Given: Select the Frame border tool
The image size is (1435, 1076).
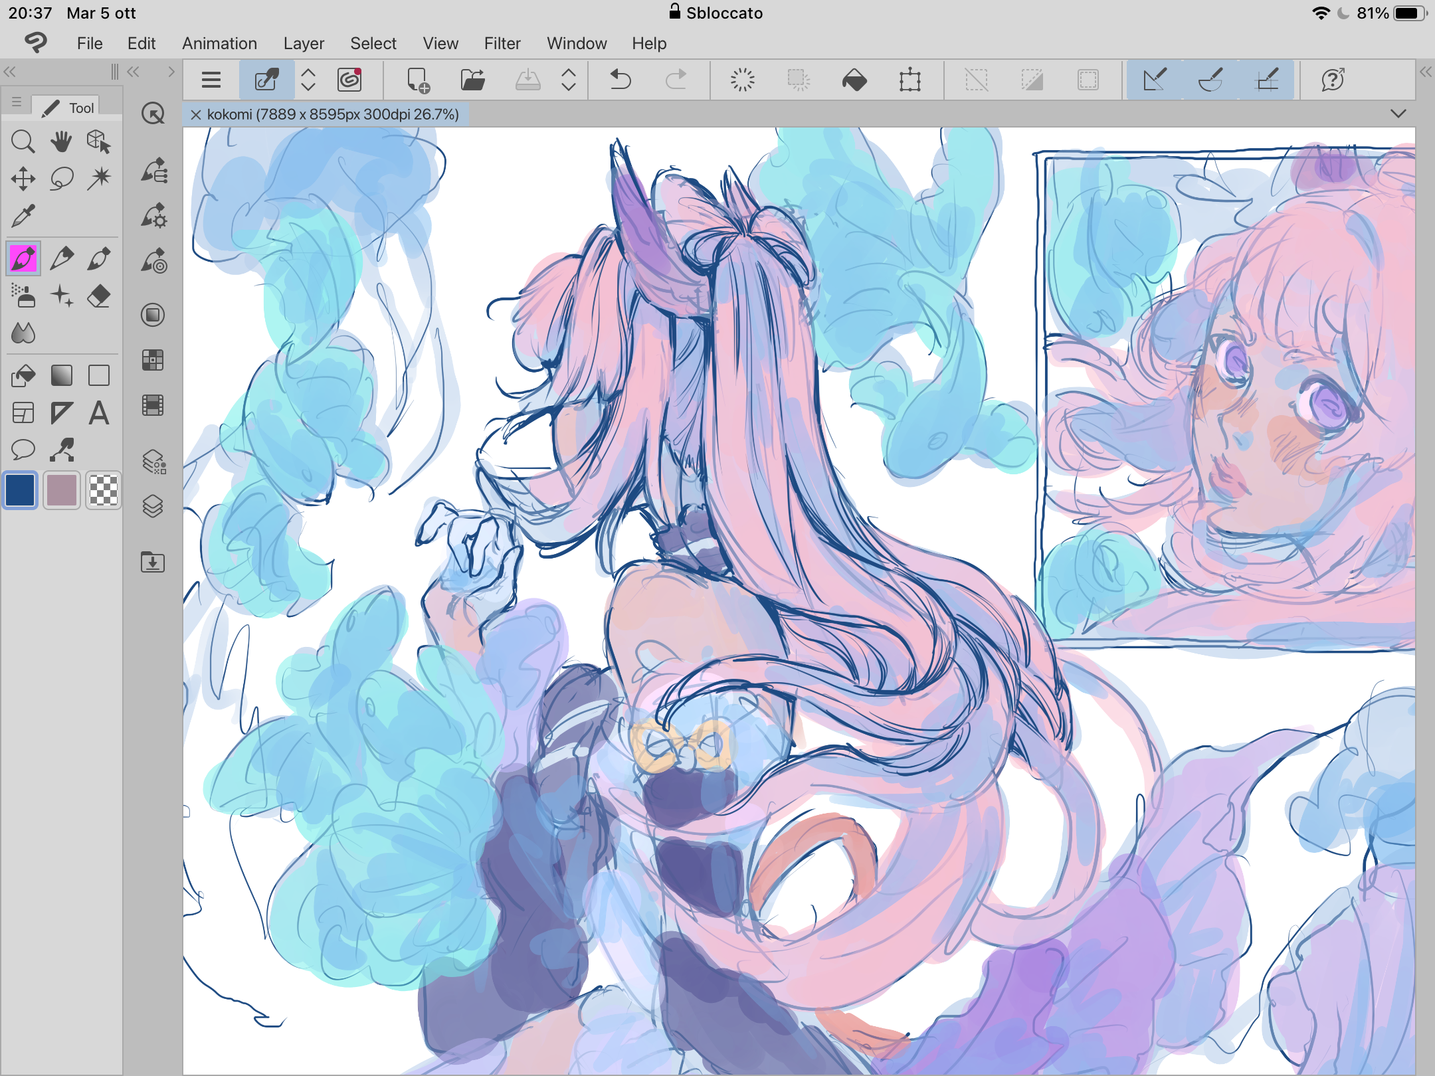Looking at the screenshot, I should pyautogui.click(x=23, y=412).
